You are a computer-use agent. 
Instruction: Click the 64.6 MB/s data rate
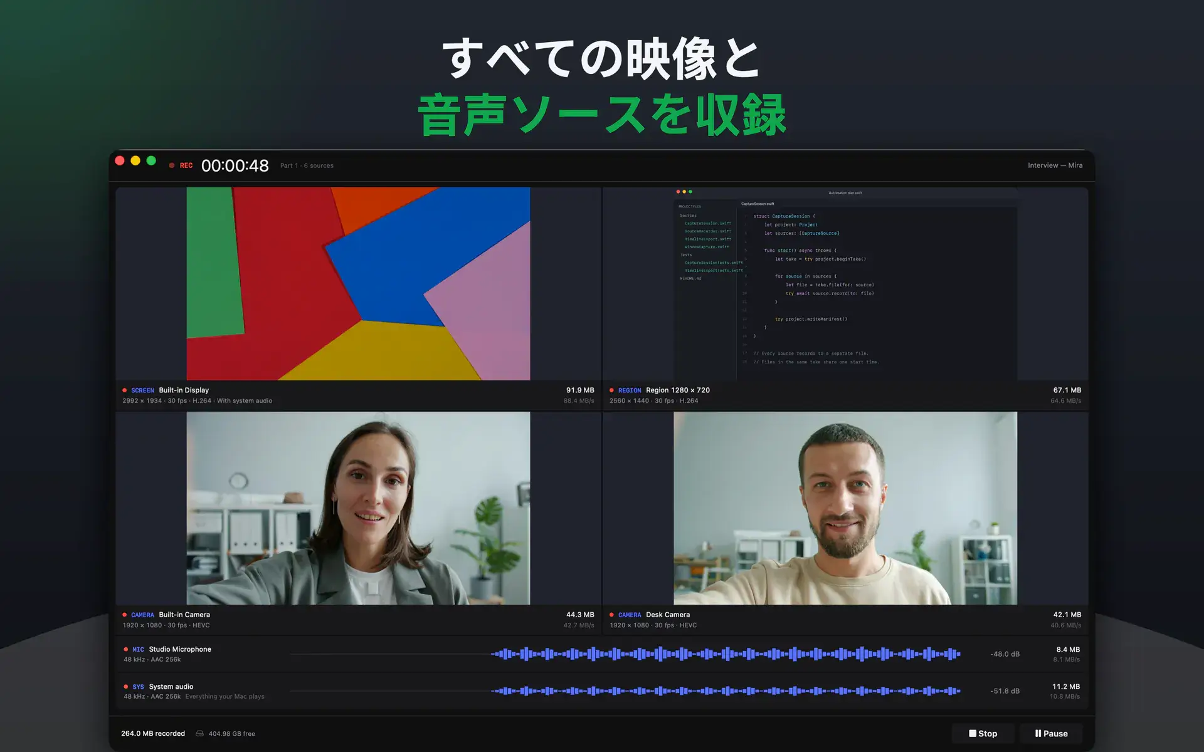(1066, 401)
